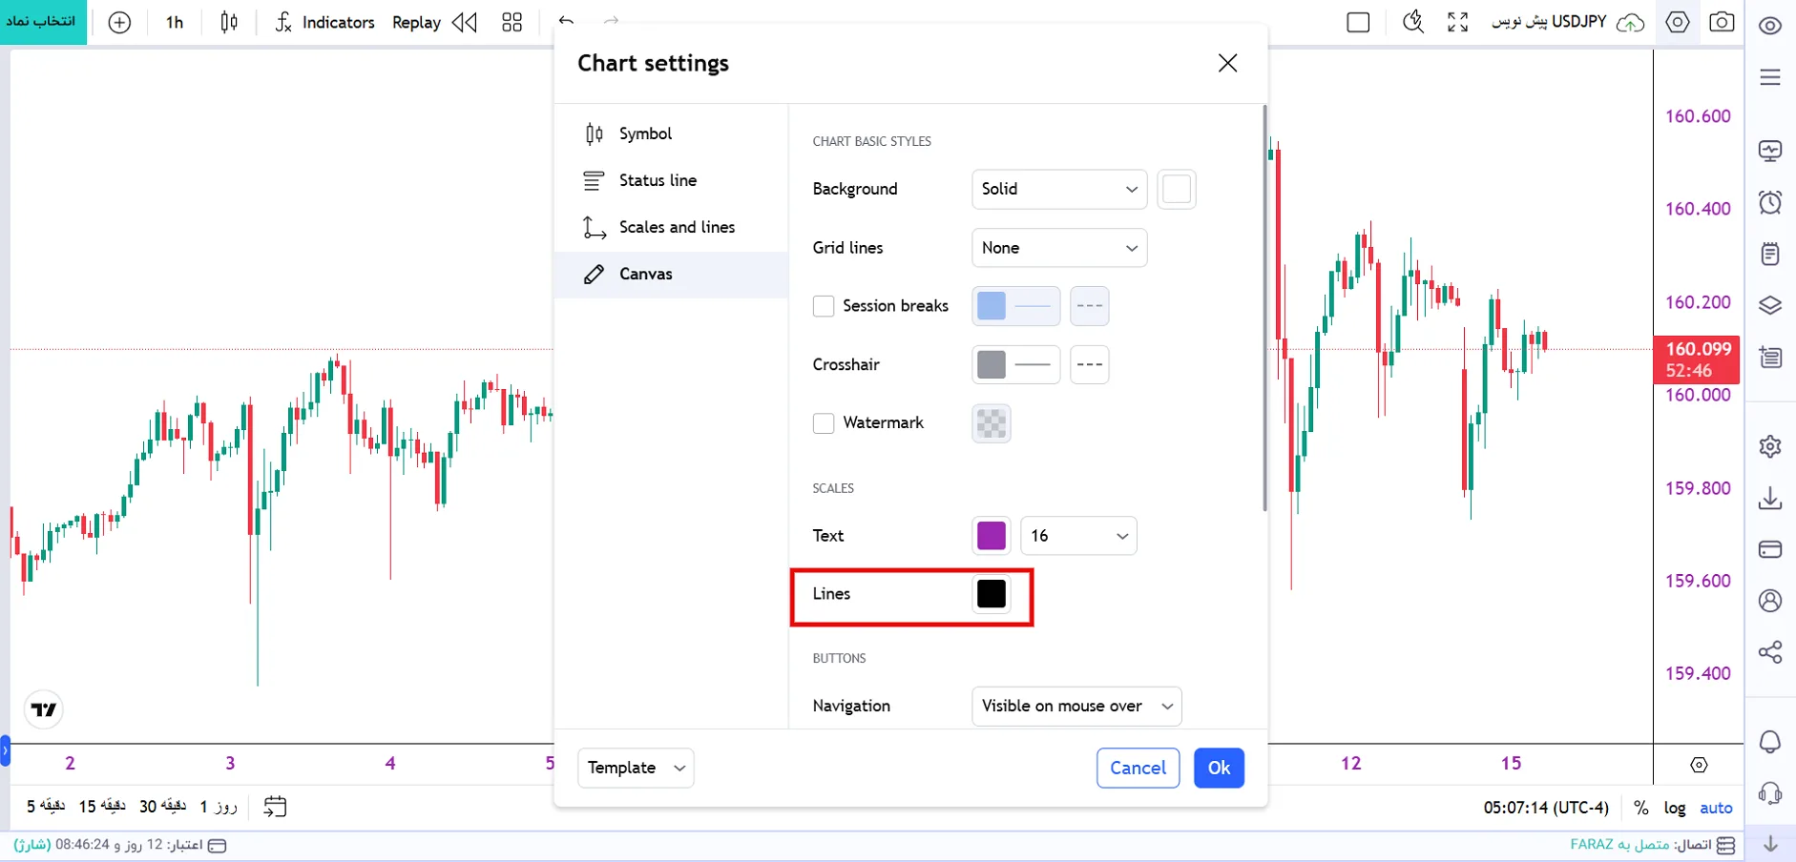Take a chart snapshot with camera icon
Image resolution: width=1796 pixels, height=862 pixels.
pyautogui.click(x=1722, y=22)
